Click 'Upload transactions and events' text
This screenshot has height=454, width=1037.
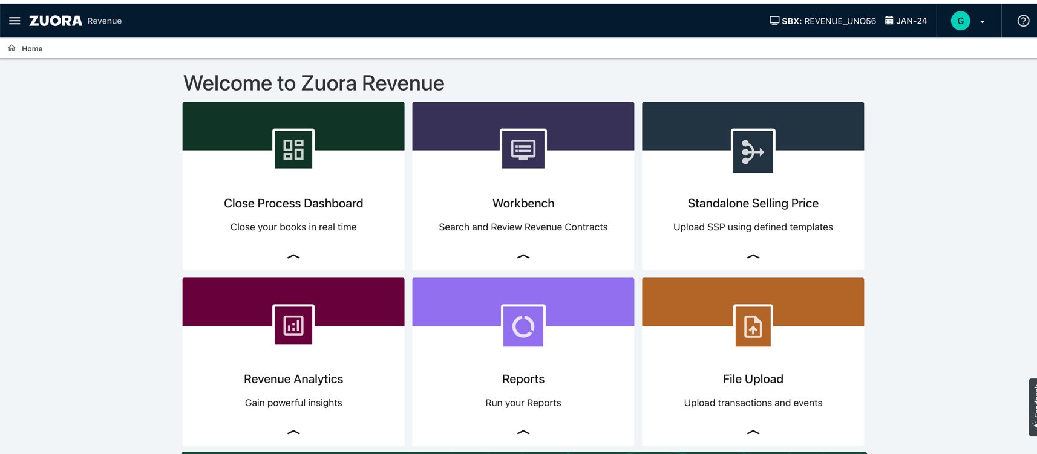point(753,403)
